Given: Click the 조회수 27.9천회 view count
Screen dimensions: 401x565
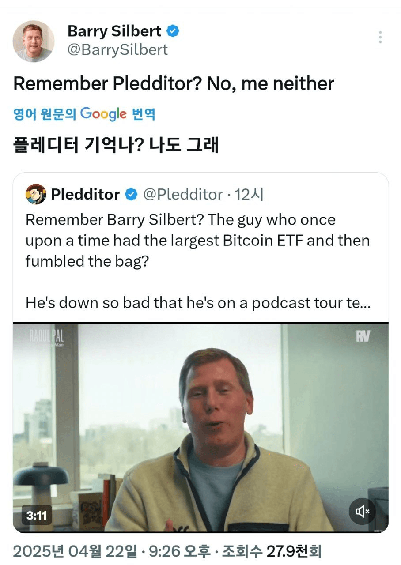Looking at the screenshot, I should (271, 551).
